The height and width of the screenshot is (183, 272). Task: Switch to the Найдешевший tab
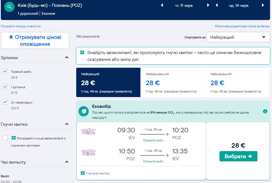(x=173, y=83)
